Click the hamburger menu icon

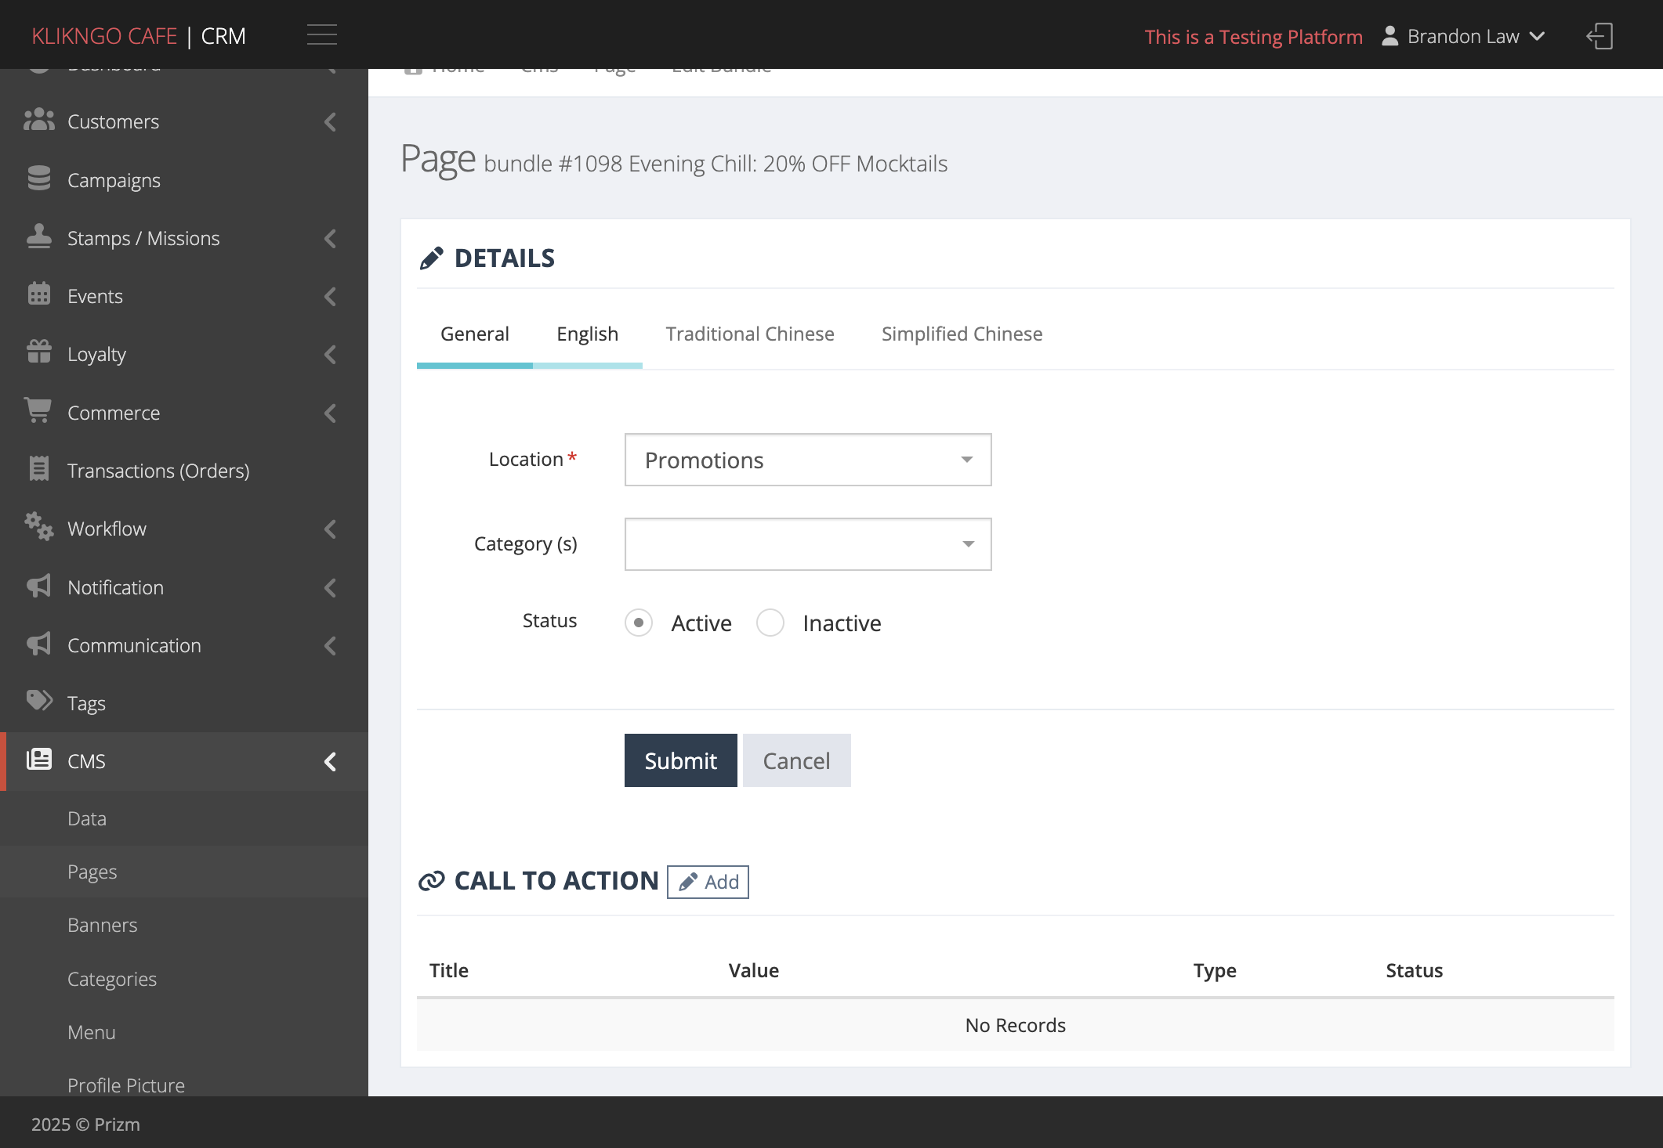pyautogui.click(x=321, y=35)
